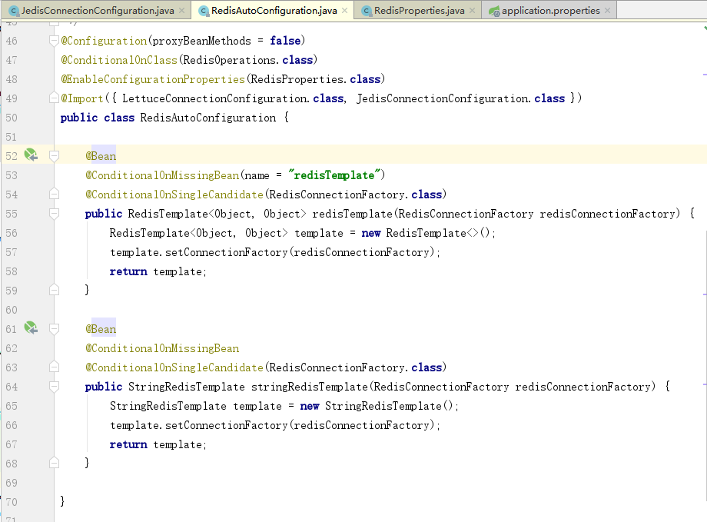Click line number 50 in the gutter
This screenshot has height=522, width=707.
tap(12, 118)
